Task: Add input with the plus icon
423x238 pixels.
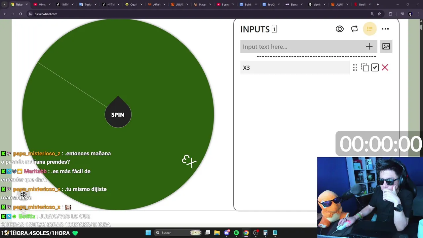Action: (369, 47)
